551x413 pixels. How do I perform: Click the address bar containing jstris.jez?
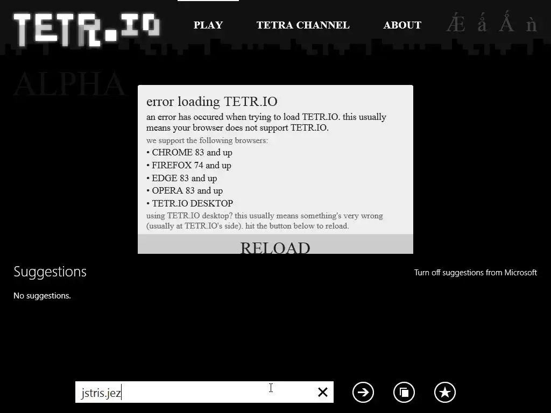(x=204, y=392)
